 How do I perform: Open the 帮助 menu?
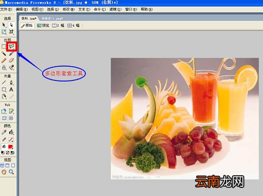tap(147, 9)
